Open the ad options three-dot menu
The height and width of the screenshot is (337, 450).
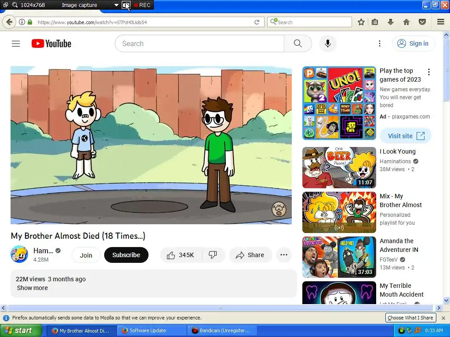(429, 72)
